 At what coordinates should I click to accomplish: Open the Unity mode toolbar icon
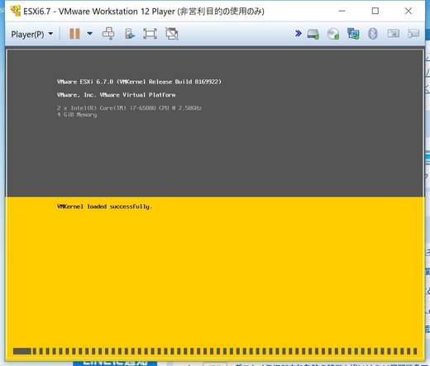point(130,34)
